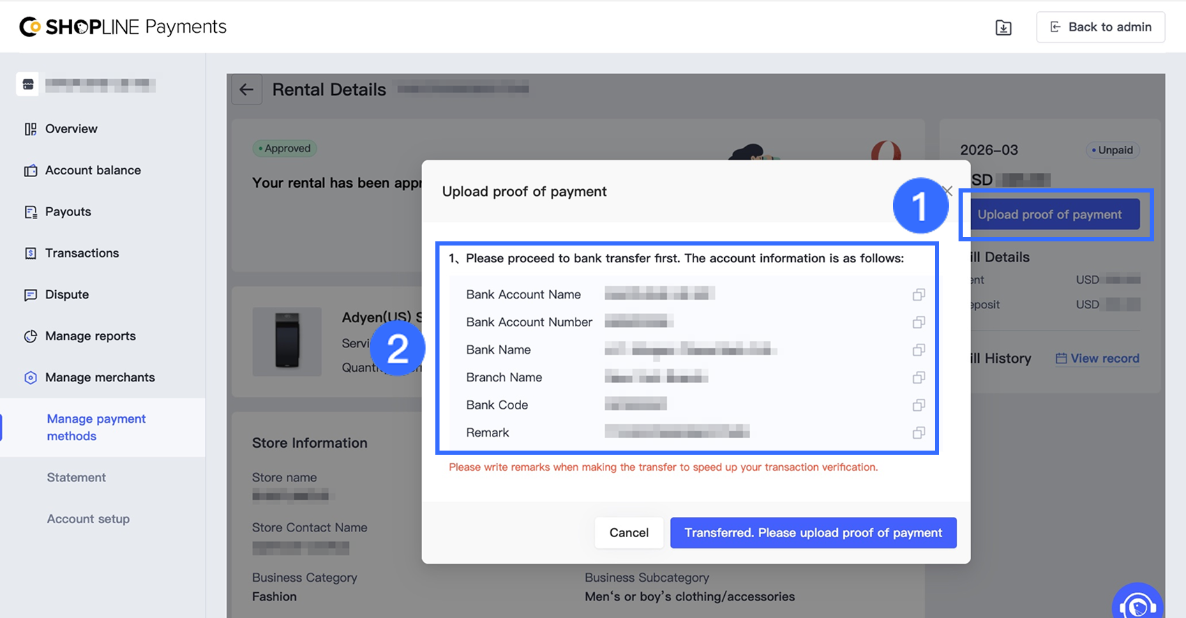Go to Account balance page
The height and width of the screenshot is (618, 1186).
point(93,170)
